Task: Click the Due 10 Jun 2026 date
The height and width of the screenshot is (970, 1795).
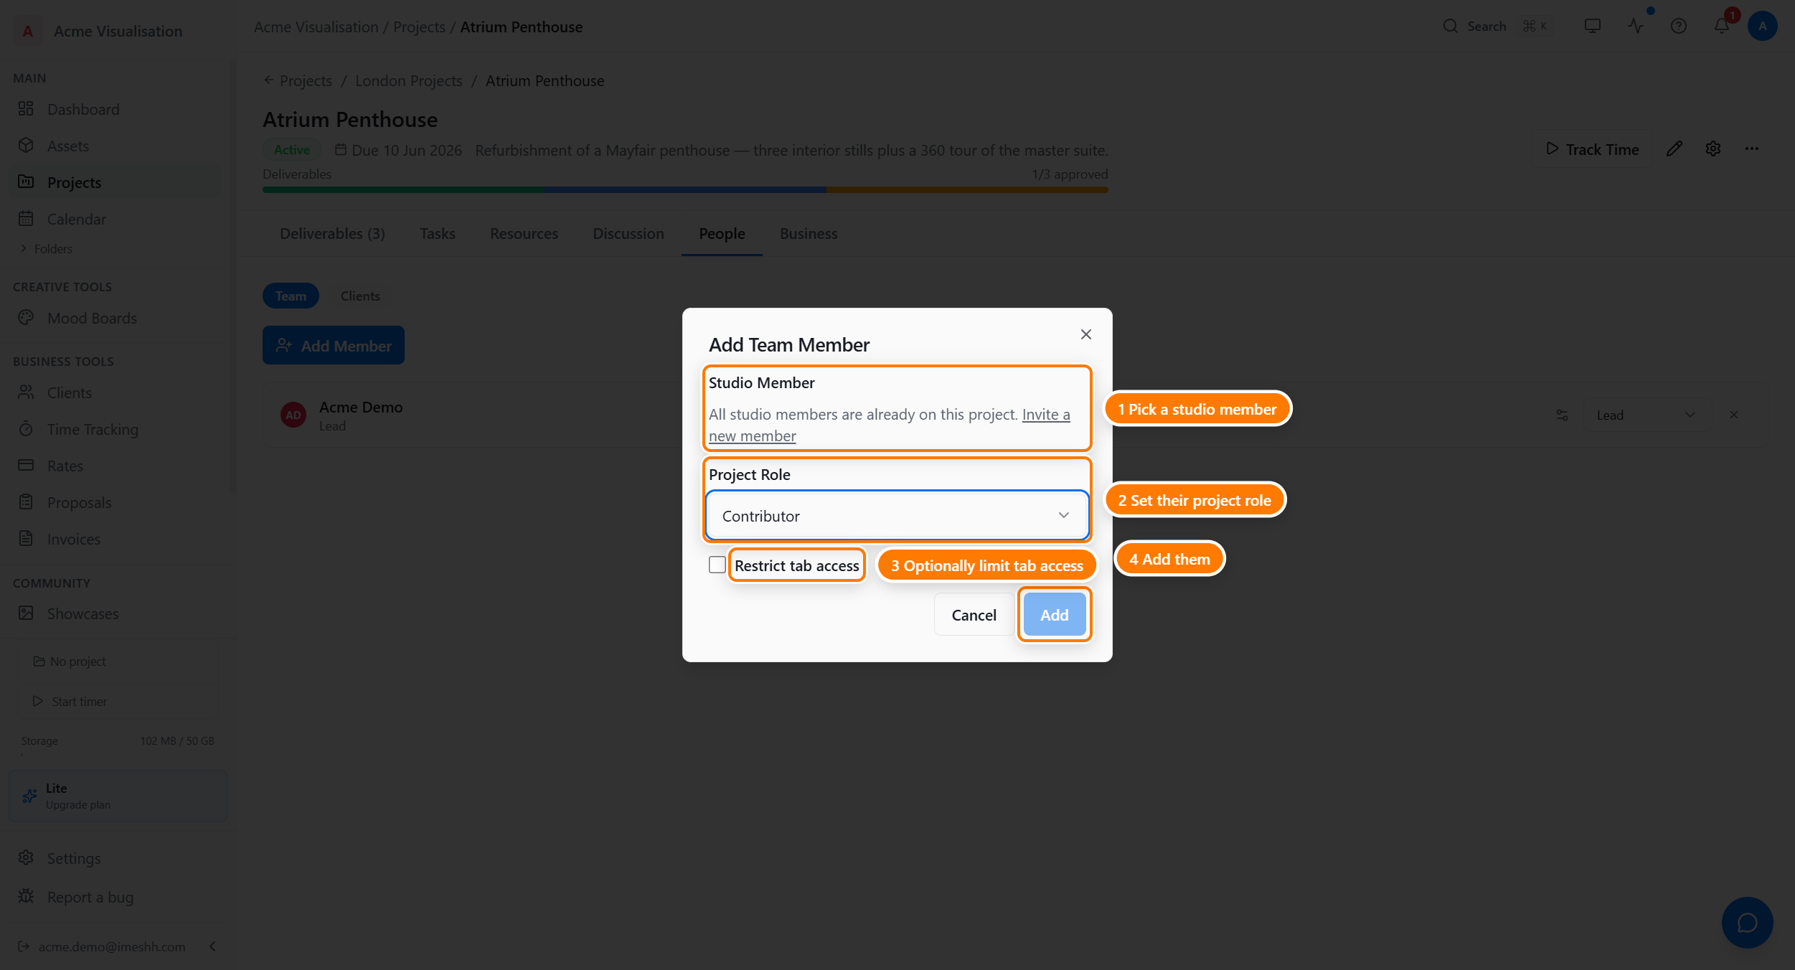Action: [x=398, y=150]
